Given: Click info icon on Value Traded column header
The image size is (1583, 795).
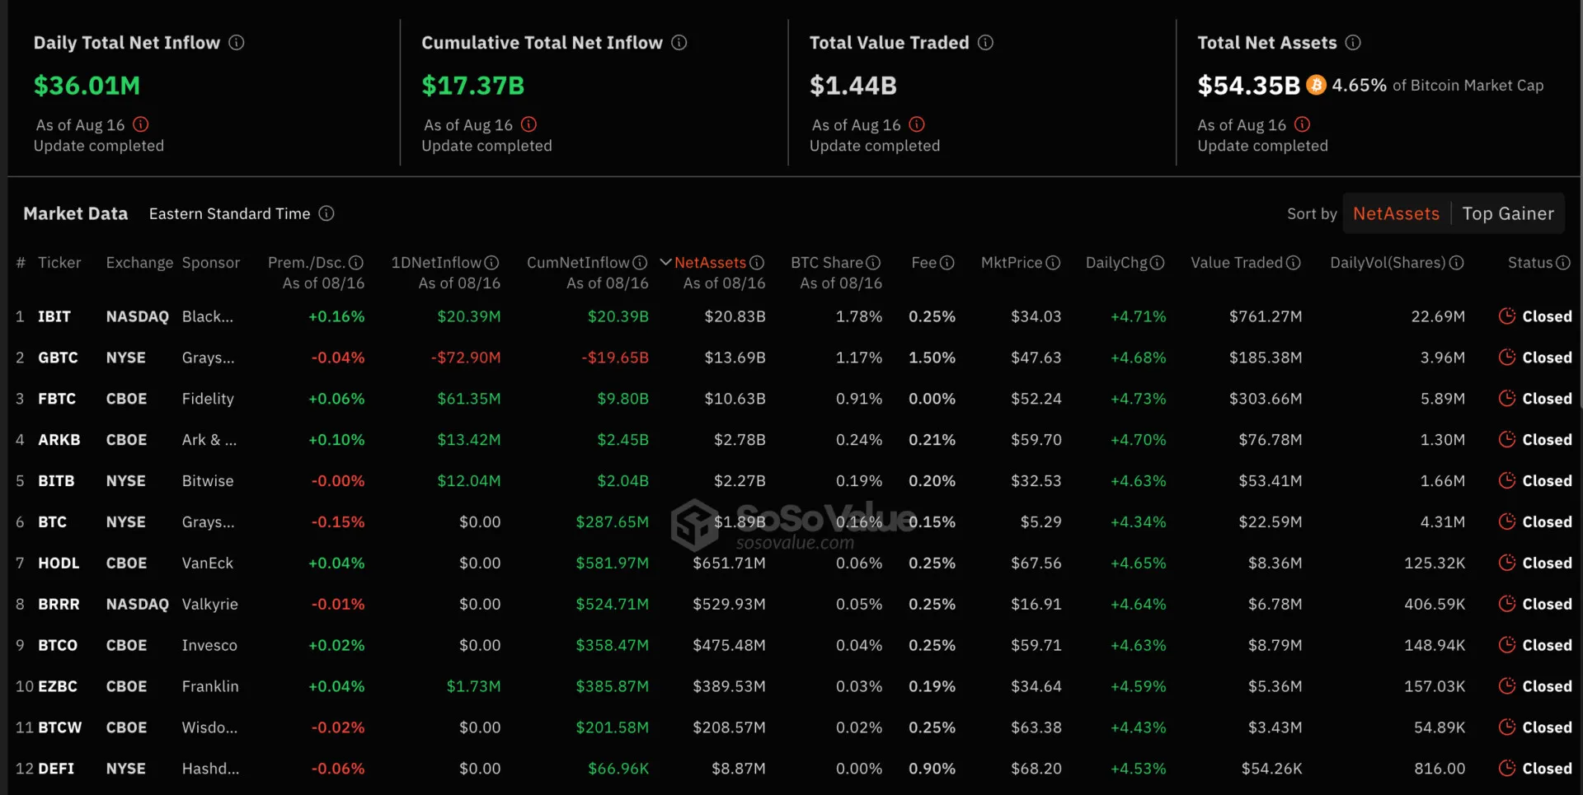Looking at the screenshot, I should (1294, 263).
